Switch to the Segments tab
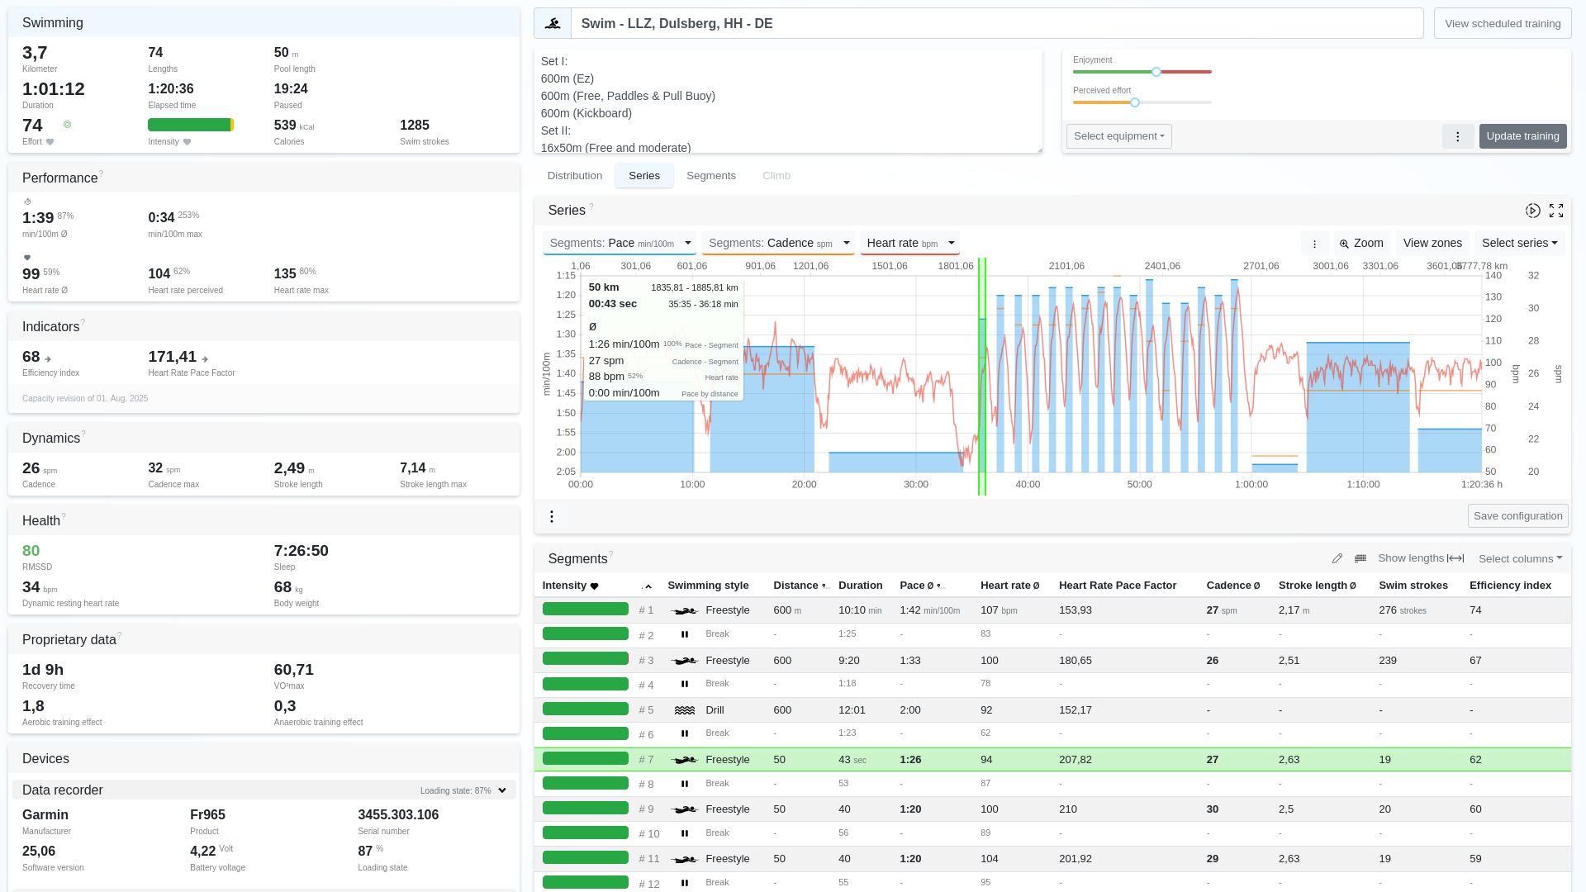Viewport: 1586px width, 892px height. point(711,176)
